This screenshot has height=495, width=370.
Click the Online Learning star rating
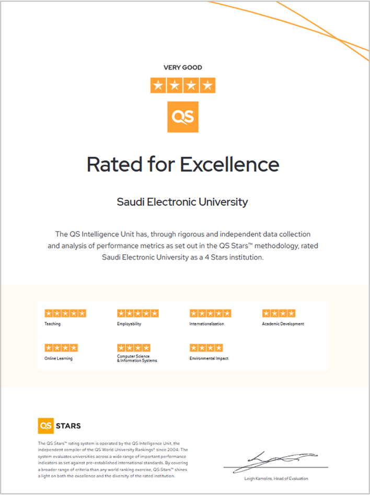pos(61,347)
